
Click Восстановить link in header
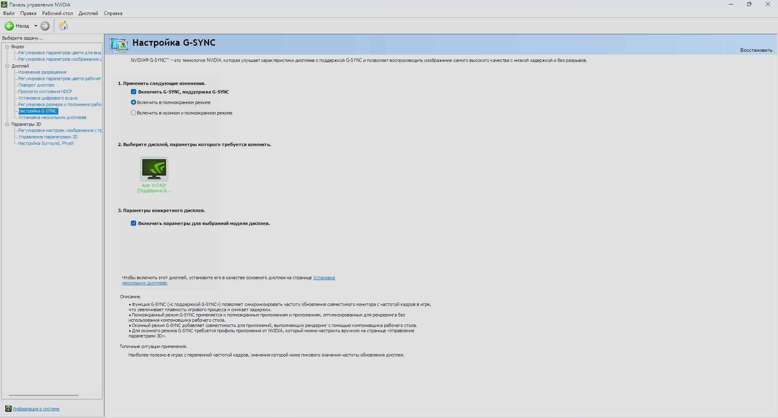coord(756,50)
